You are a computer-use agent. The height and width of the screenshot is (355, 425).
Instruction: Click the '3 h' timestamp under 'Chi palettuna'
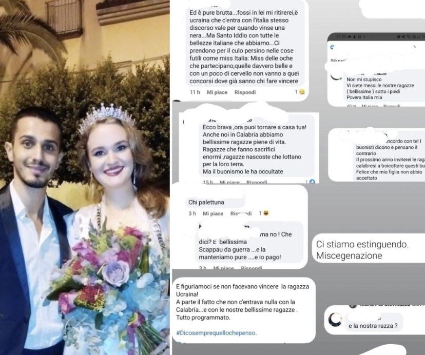pyautogui.click(x=192, y=213)
